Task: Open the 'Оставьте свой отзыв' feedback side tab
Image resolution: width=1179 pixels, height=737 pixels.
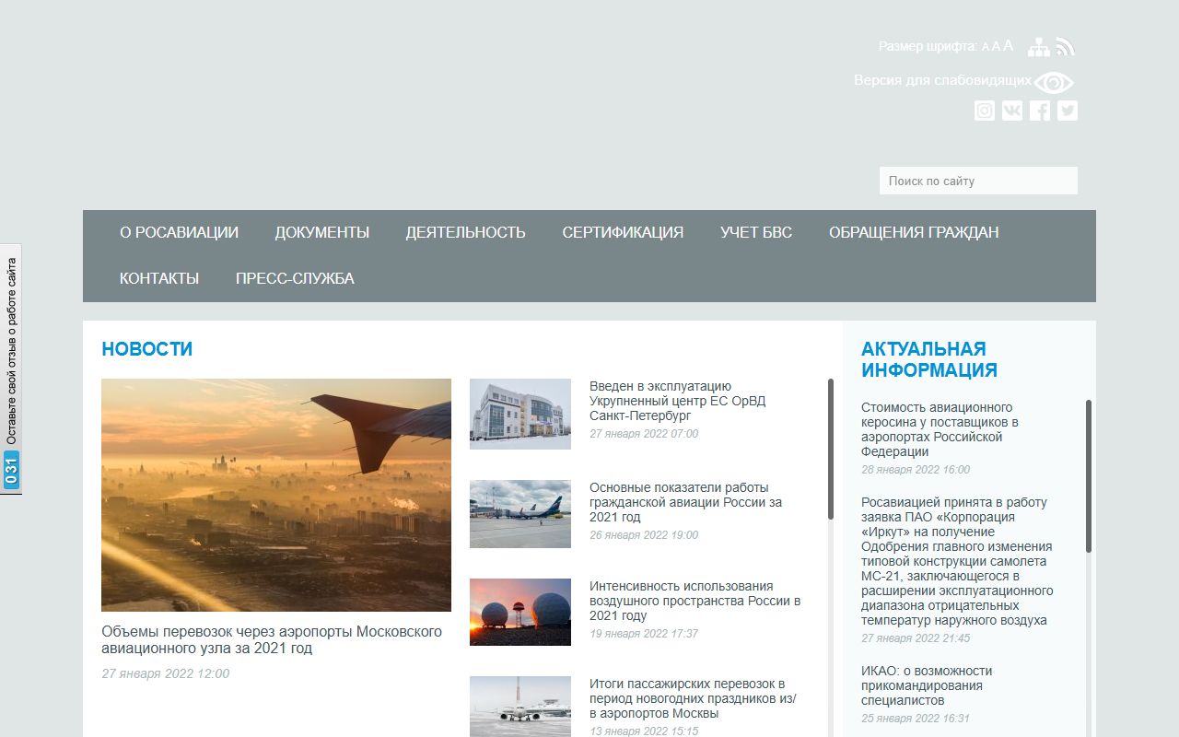Action: click(x=11, y=368)
